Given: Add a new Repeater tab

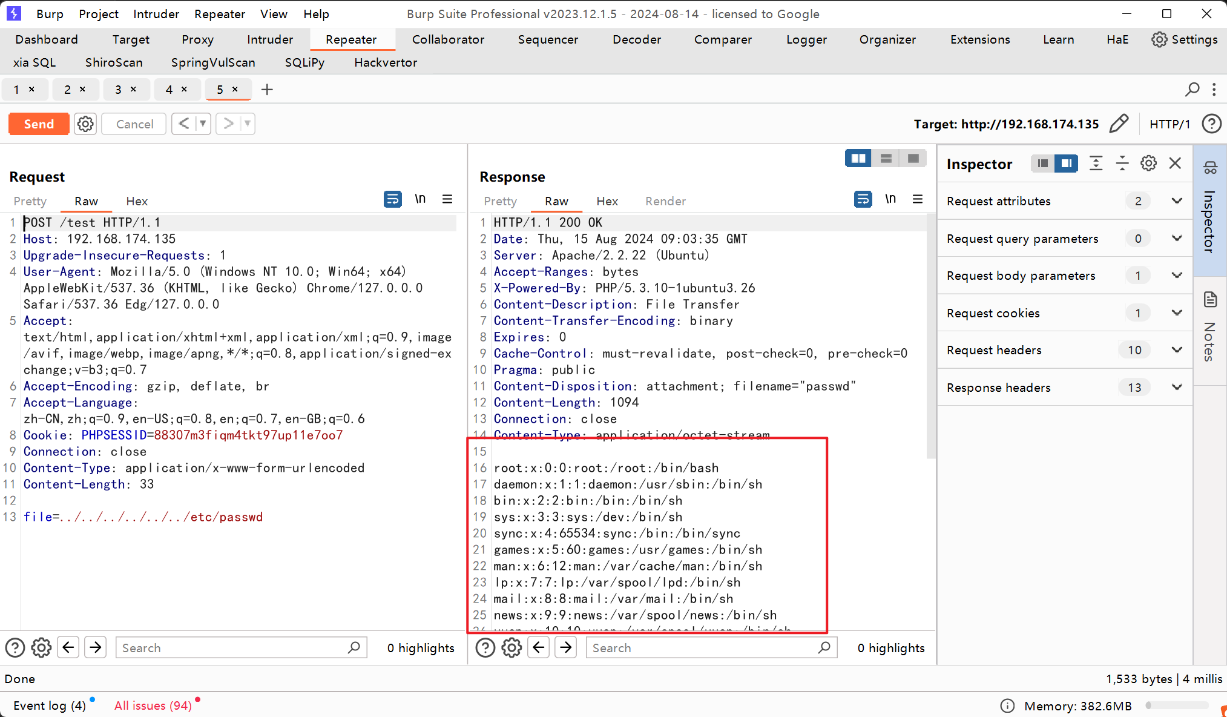Looking at the screenshot, I should click(267, 90).
